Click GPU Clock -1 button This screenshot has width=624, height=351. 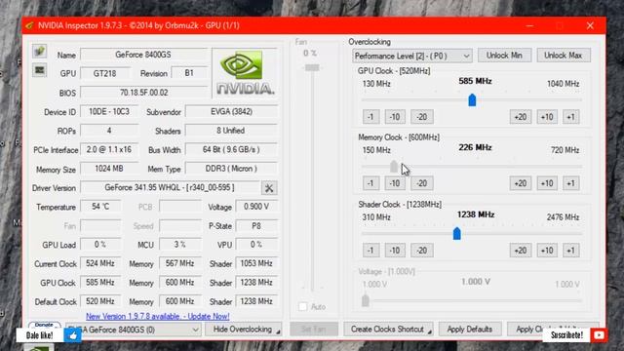click(x=370, y=117)
